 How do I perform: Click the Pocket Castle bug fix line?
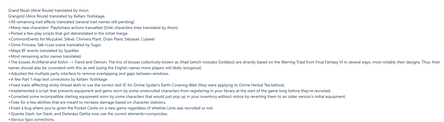(x=111, y=108)
